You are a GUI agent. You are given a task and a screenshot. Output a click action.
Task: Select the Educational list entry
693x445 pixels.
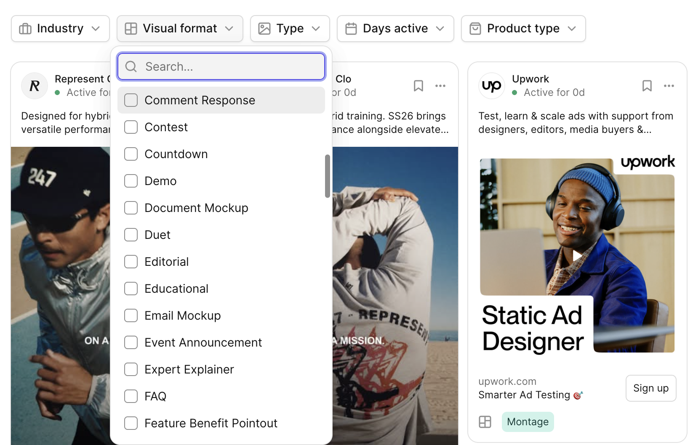click(x=221, y=289)
